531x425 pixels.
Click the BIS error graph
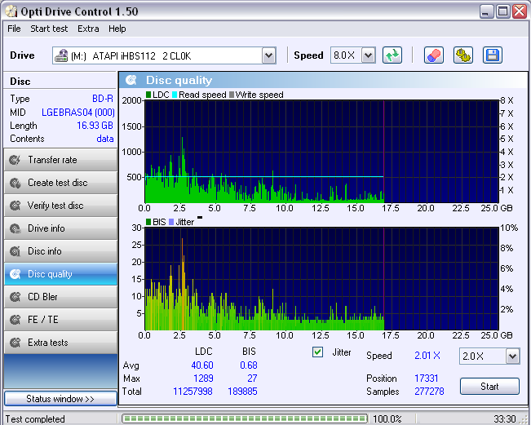click(321, 279)
